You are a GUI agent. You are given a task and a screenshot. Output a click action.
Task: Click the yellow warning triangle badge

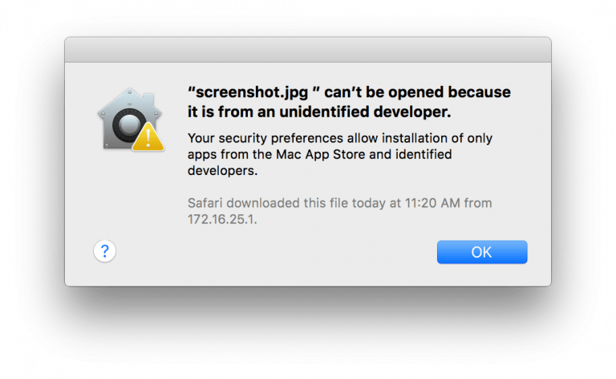coord(148,137)
